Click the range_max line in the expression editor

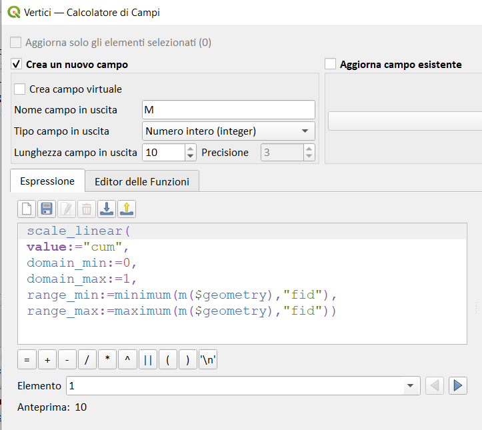pyautogui.click(x=181, y=311)
